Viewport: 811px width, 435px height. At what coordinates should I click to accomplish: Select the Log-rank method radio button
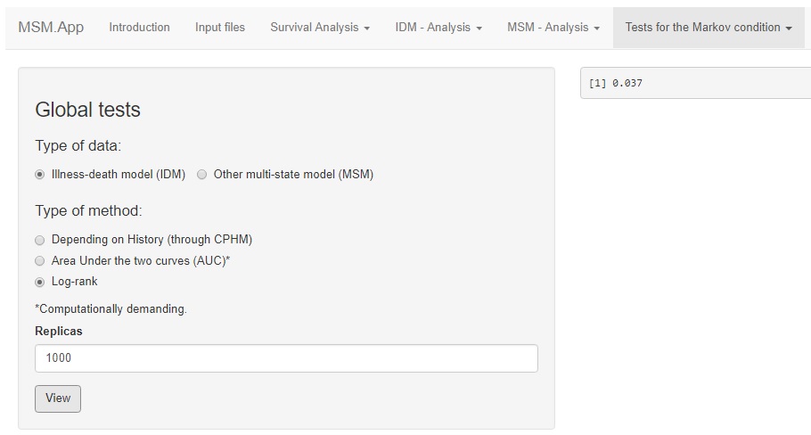pyautogui.click(x=39, y=282)
